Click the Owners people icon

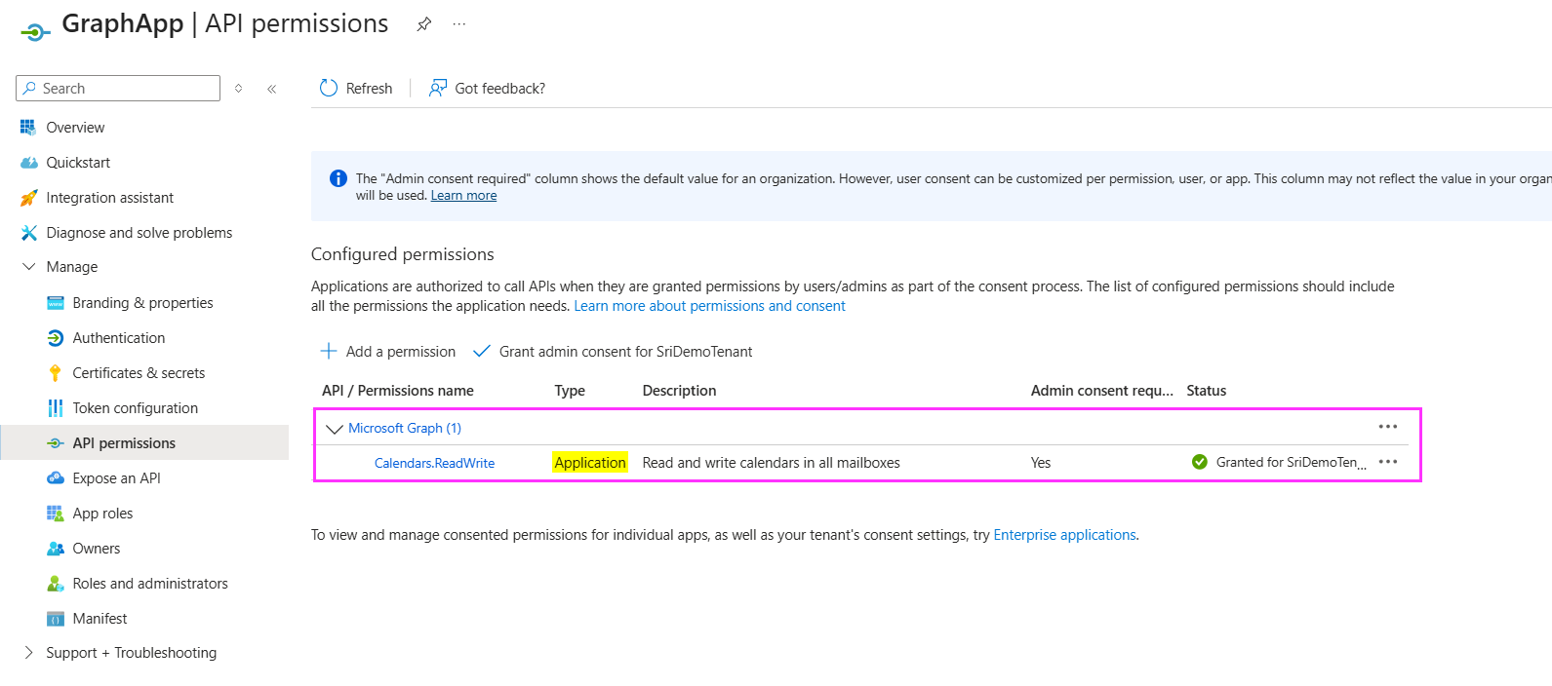click(56, 549)
